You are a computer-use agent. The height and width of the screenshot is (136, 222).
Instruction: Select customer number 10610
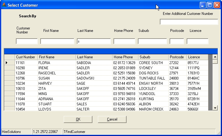point(20,89)
